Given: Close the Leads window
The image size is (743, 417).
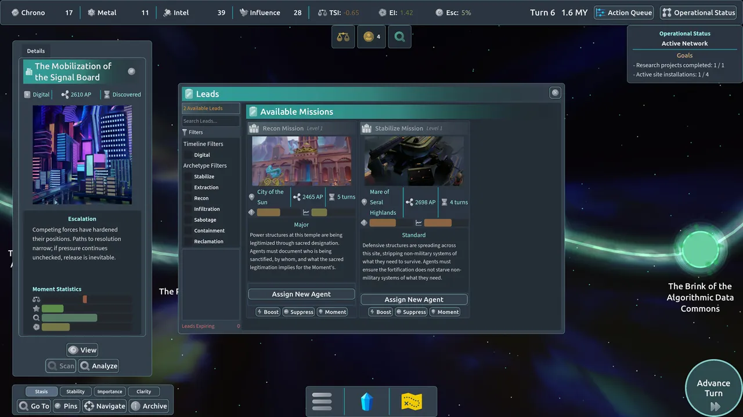Looking at the screenshot, I should [555, 93].
